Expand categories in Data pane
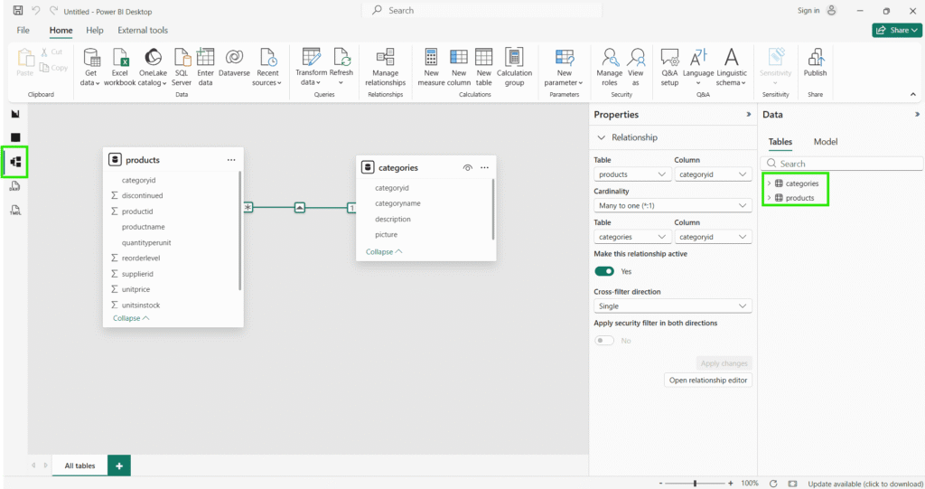The height and width of the screenshot is (489, 925). [x=769, y=183]
